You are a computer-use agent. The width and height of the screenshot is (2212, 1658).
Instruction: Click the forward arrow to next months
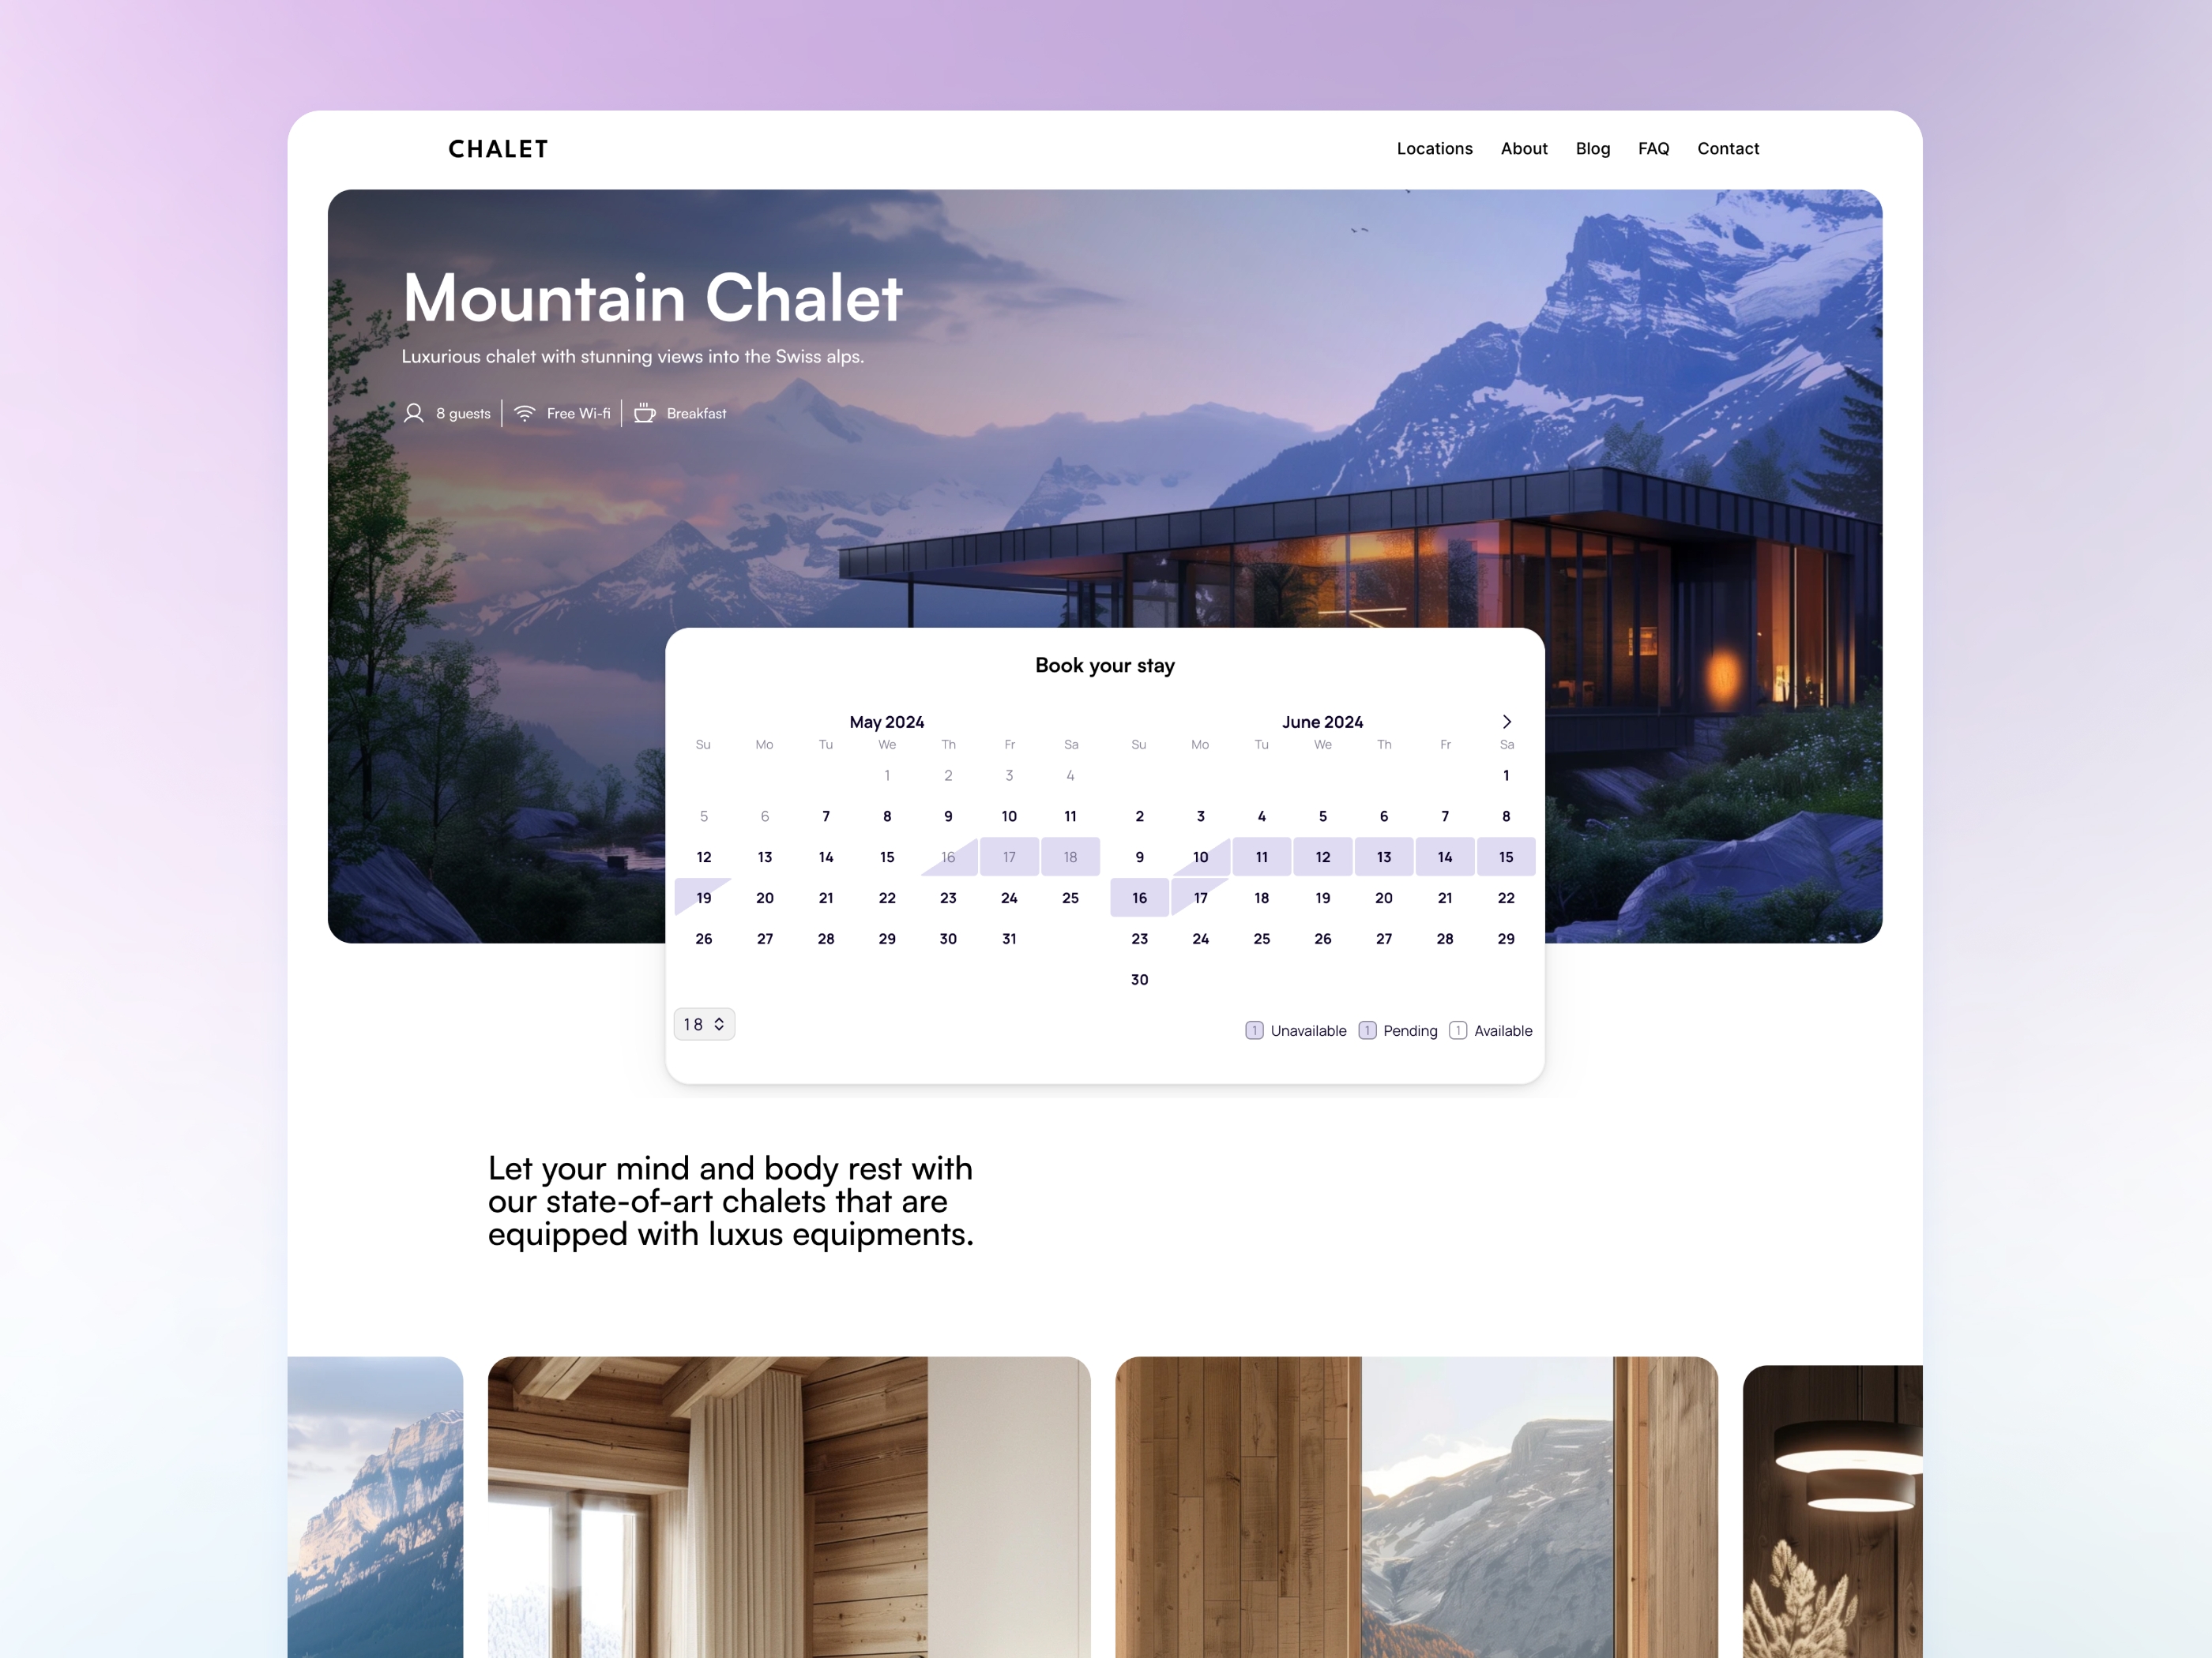tap(1507, 719)
